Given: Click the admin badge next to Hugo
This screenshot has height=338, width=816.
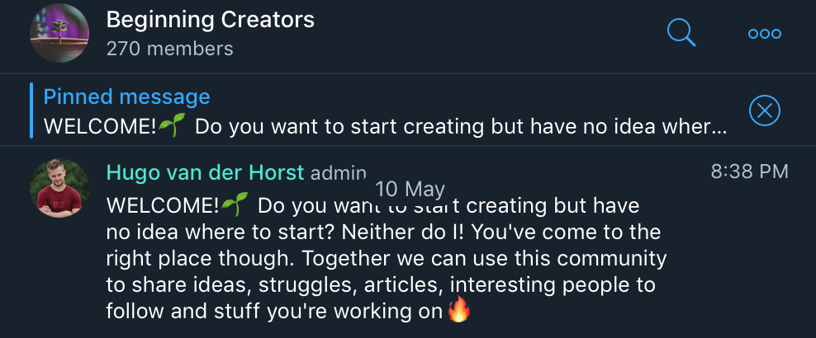Looking at the screenshot, I should [x=338, y=173].
